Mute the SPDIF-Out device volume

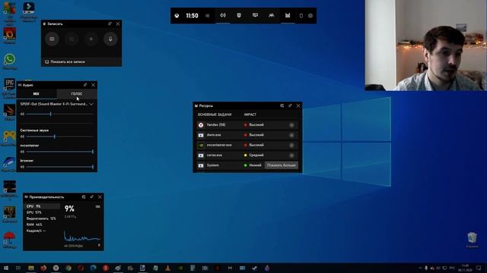point(22,115)
